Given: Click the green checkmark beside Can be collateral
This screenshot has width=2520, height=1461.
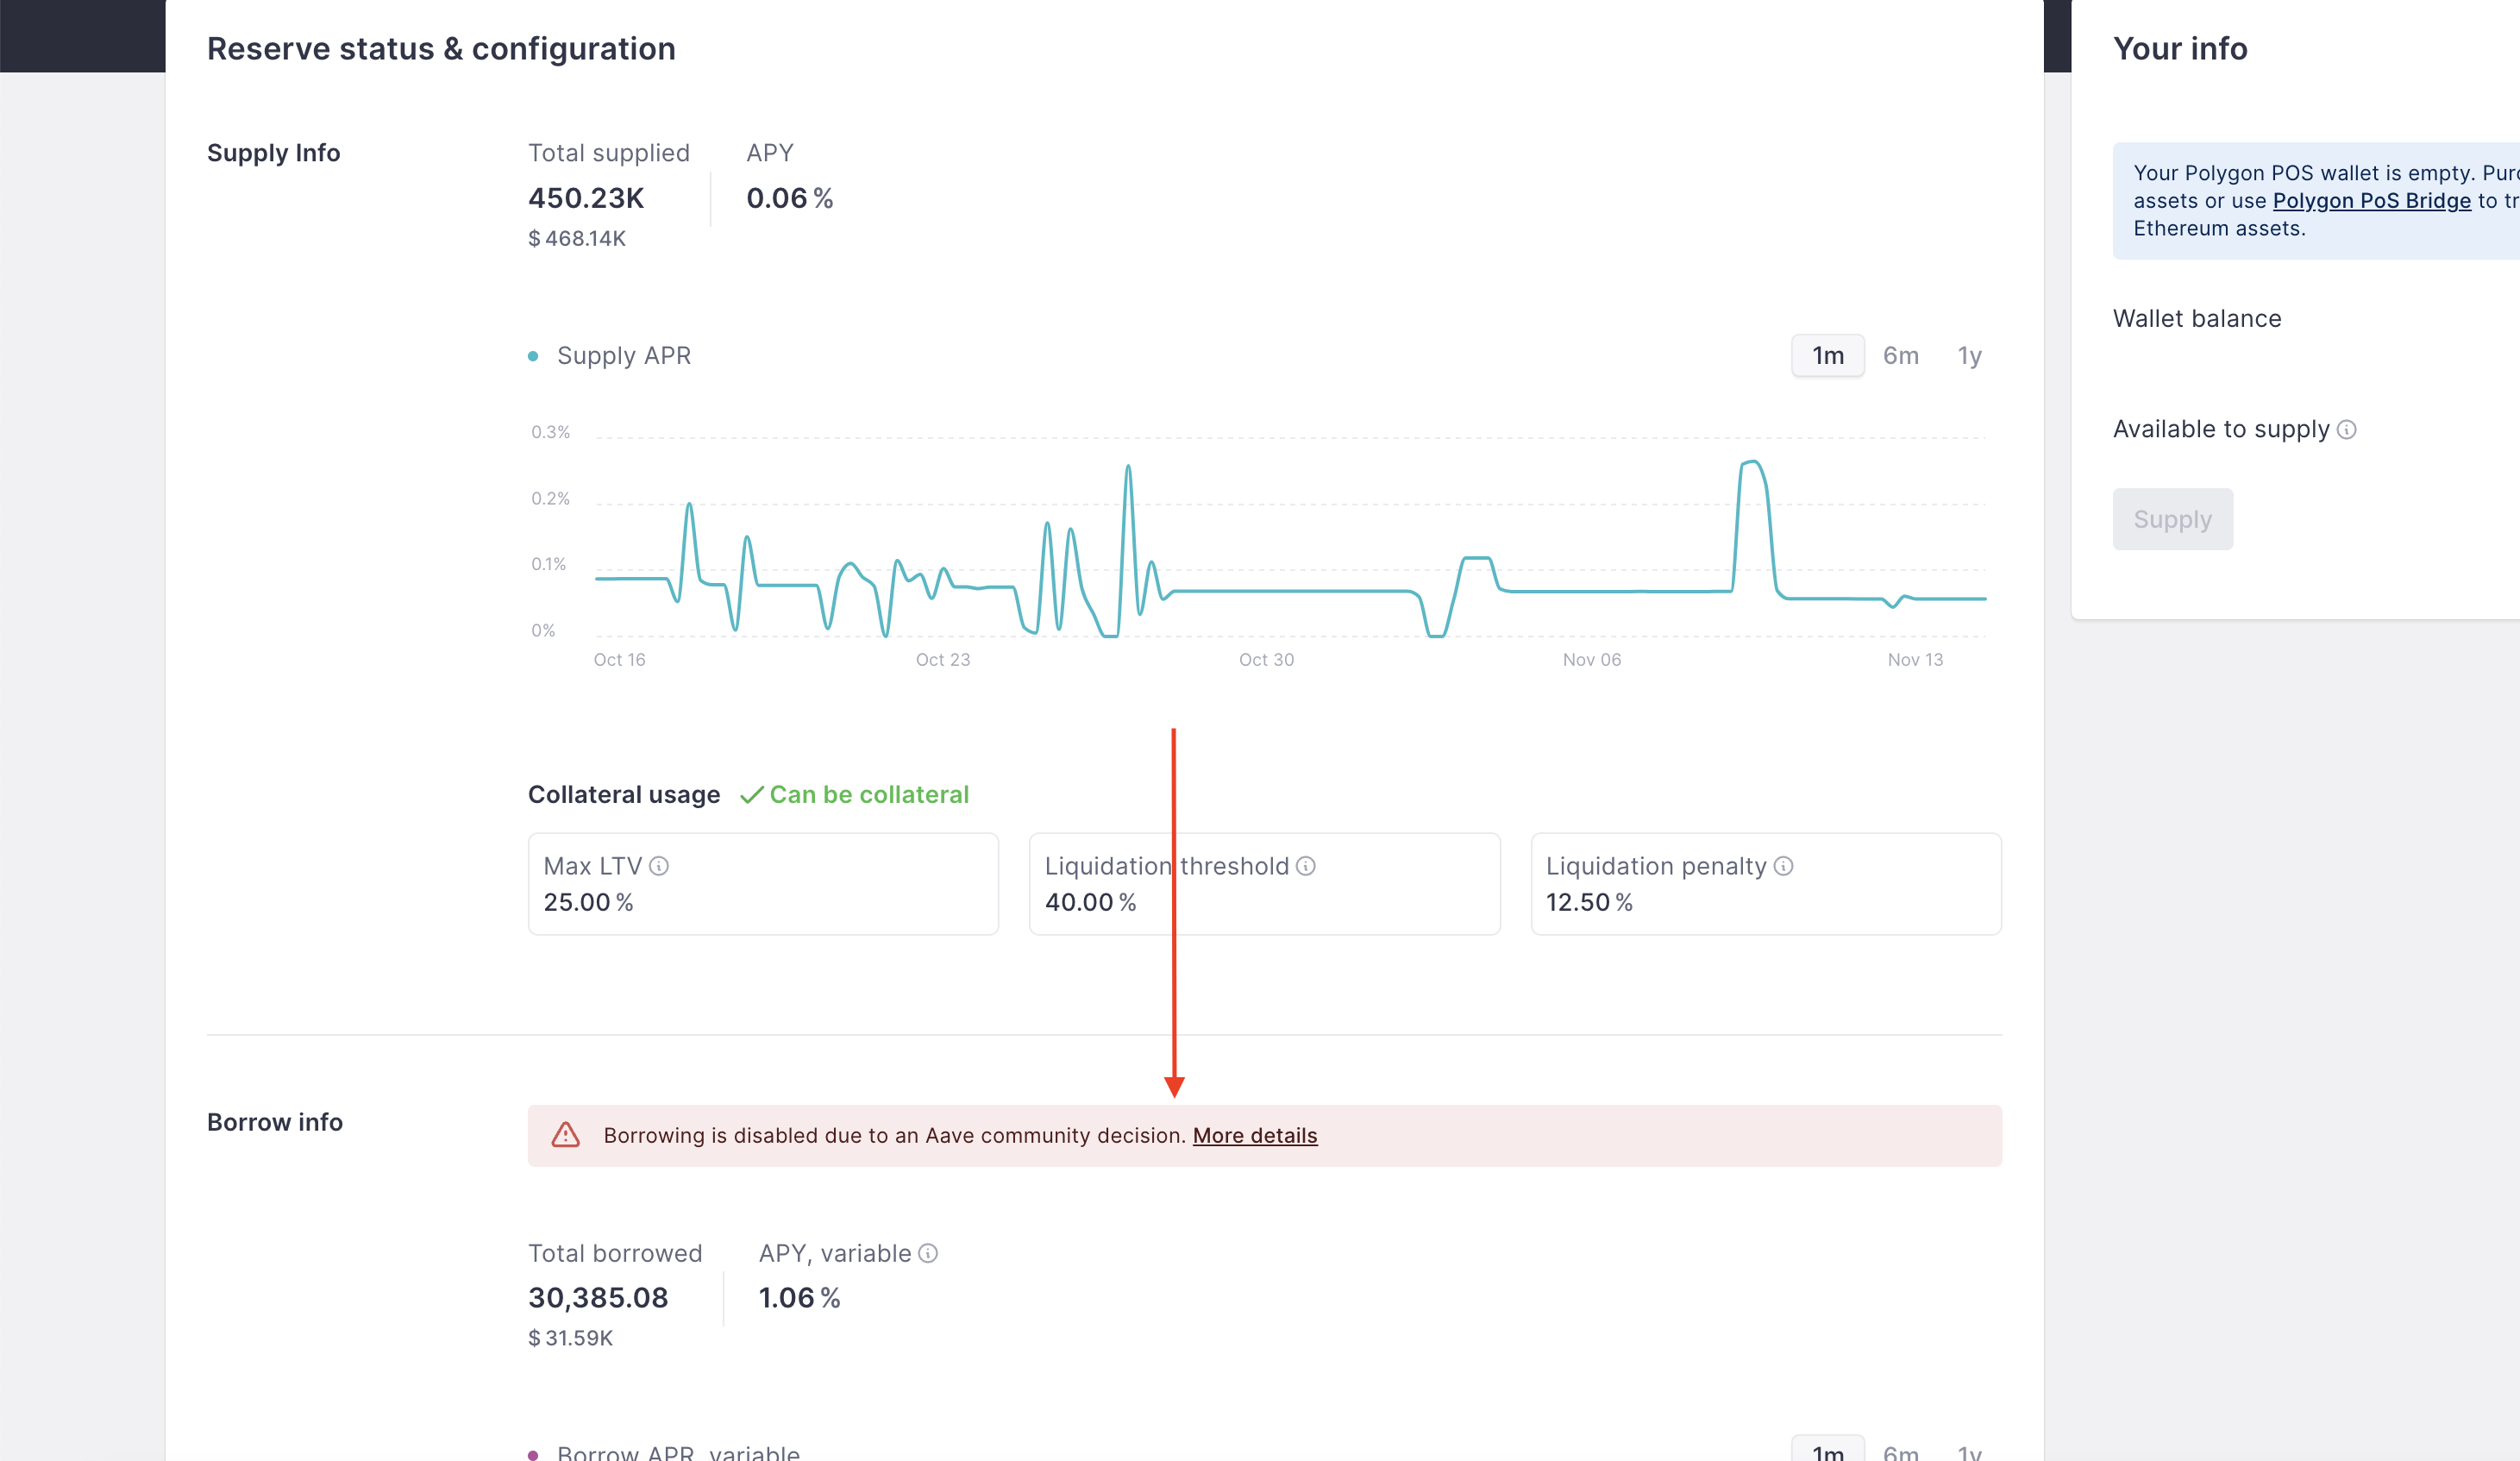Looking at the screenshot, I should pos(752,794).
